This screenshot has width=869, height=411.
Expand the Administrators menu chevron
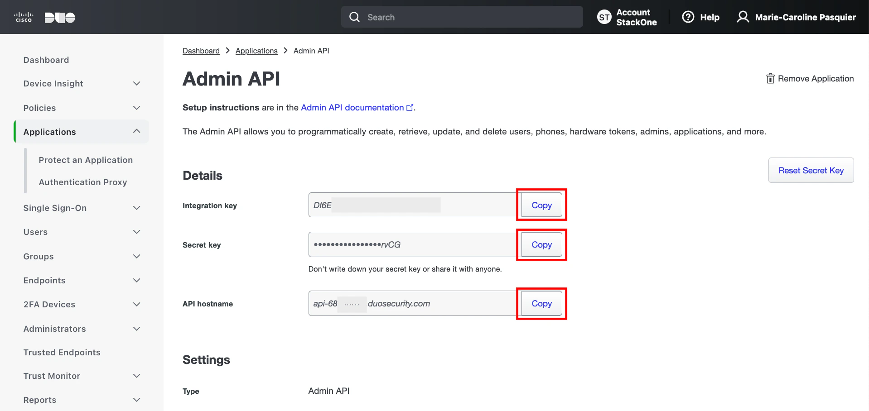(x=137, y=329)
